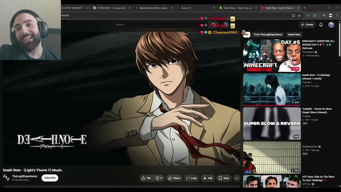Open the "ATP Stars Take On" title
The height and width of the screenshot is (192, 341).
pyautogui.click(x=318, y=178)
